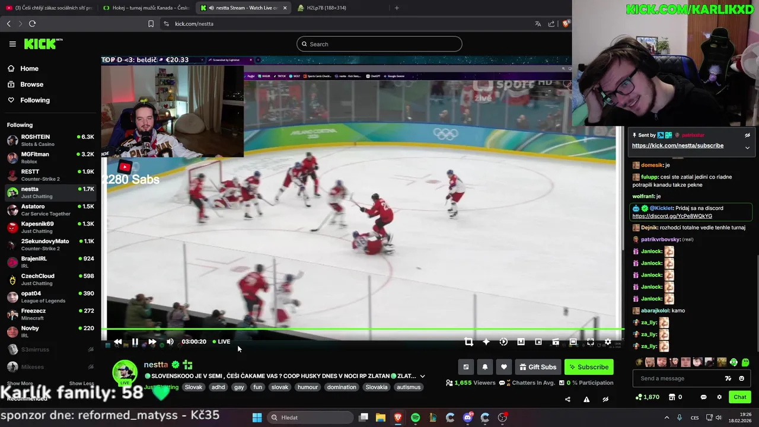The image size is (759, 427).
Task: Open the page translate icon
Action: (x=538, y=24)
